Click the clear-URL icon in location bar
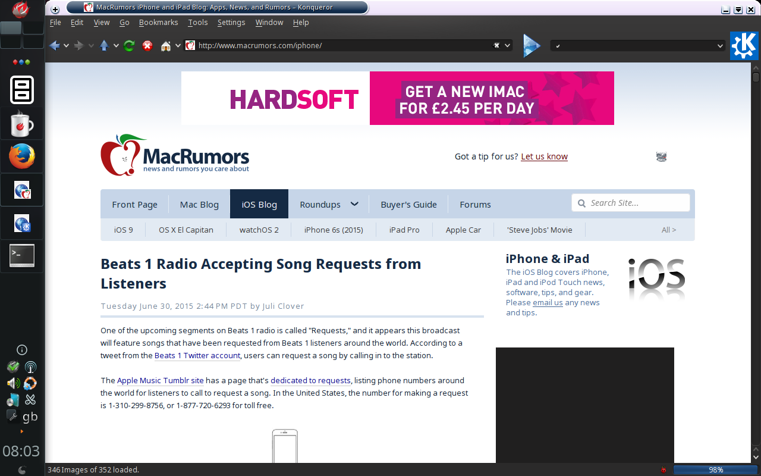 click(497, 45)
